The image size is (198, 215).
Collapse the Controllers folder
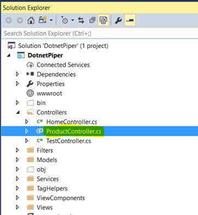pyautogui.click(x=18, y=112)
